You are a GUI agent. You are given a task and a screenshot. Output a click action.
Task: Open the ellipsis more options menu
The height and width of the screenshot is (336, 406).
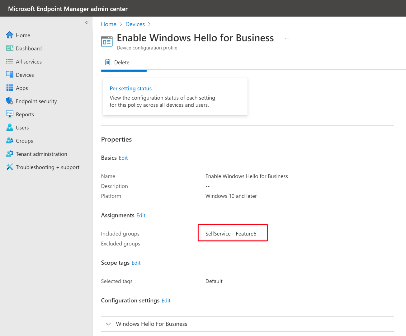[287, 38]
